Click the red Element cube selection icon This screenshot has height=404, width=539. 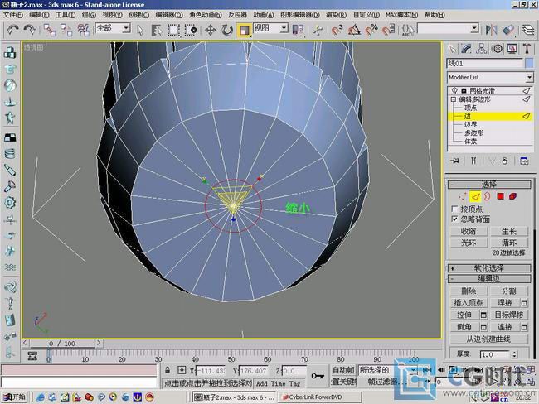point(512,197)
